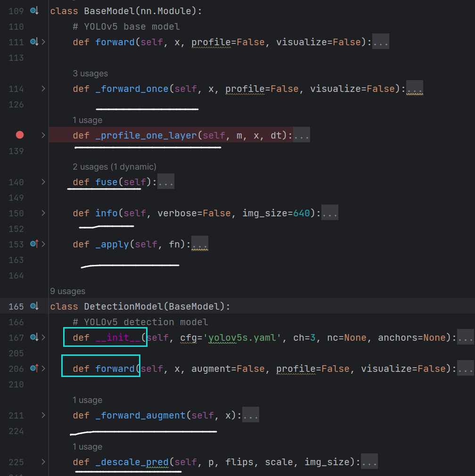Click the override gutter icon on line 167
Image resolution: width=475 pixels, height=476 pixels.
pyautogui.click(x=34, y=337)
